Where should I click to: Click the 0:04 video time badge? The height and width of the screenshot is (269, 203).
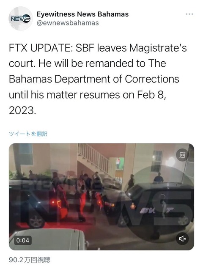click(x=23, y=240)
